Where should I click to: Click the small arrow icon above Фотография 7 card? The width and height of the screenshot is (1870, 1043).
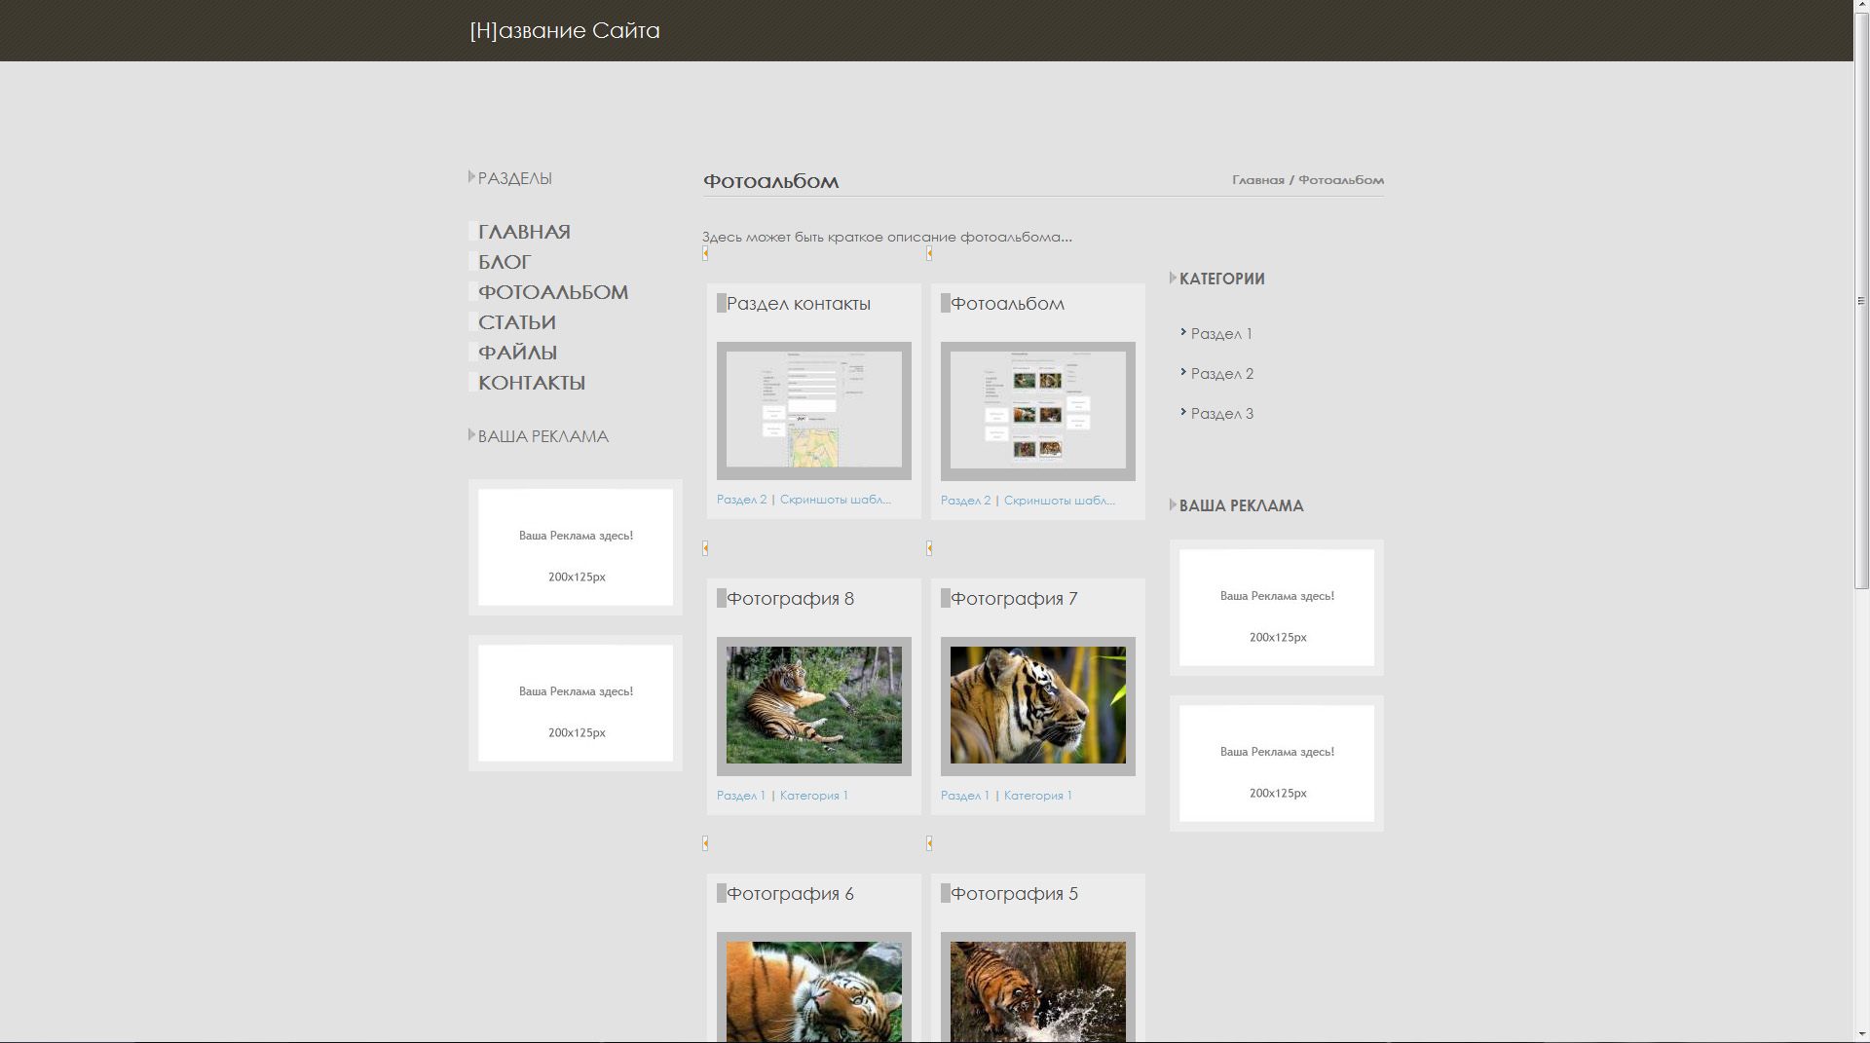click(929, 548)
